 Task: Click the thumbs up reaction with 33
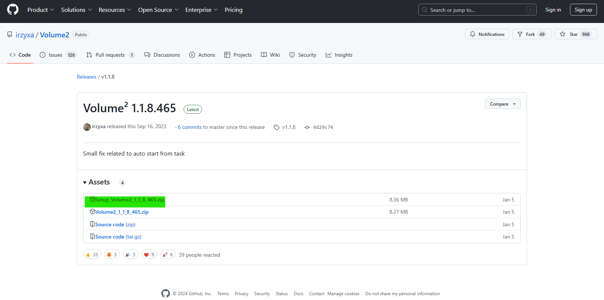92,254
